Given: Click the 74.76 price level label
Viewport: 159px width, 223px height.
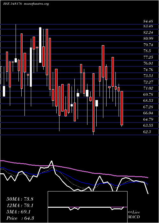Looking at the screenshot, I should pyautogui.click(x=148, y=69).
